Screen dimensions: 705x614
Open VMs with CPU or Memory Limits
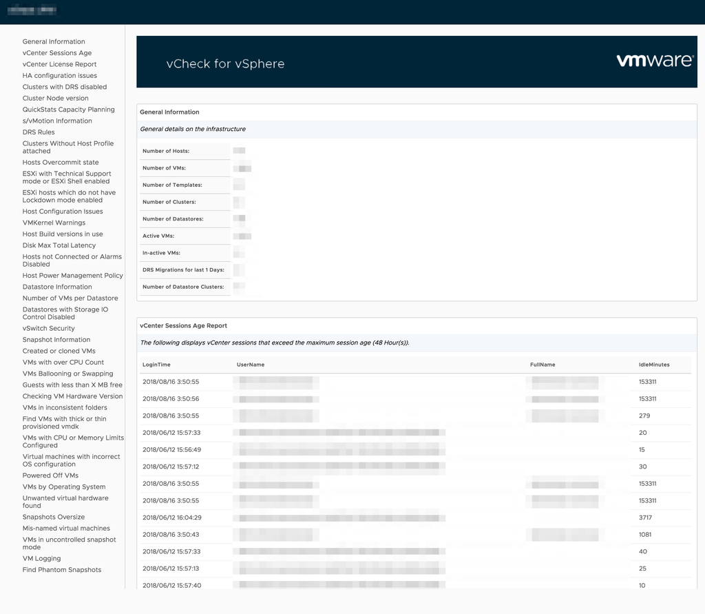[73, 441]
